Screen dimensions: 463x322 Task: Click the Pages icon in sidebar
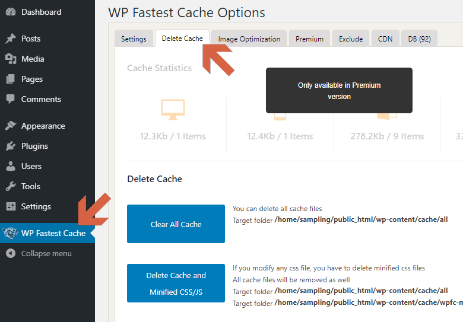pos(11,79)
